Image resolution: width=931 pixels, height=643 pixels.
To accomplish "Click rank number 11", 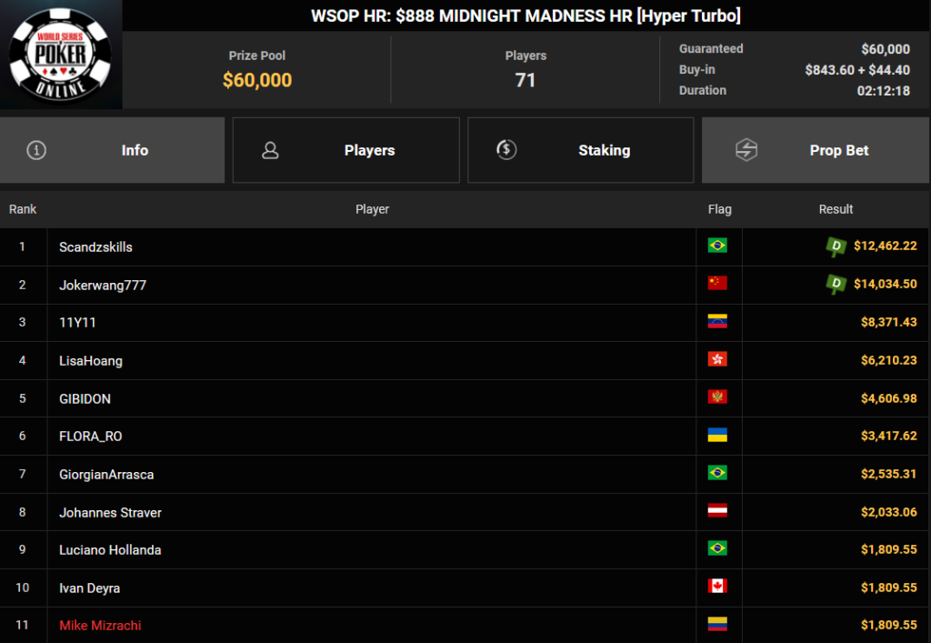I will click(22, 625).
